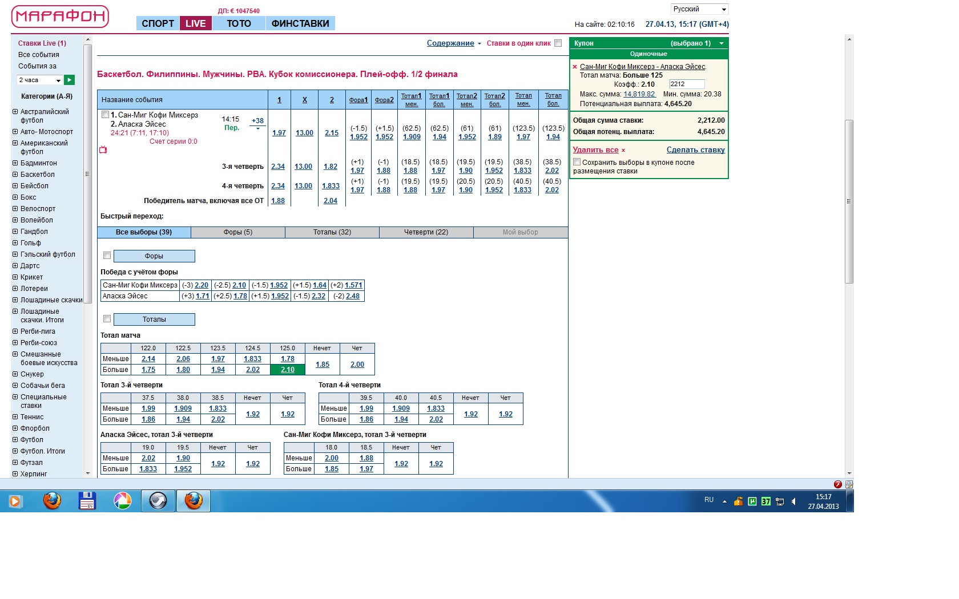Viewport: 959px width, 599px height.
Task: Expand the Хоккей... Херлинг category
Action: (x=15, y=474)
